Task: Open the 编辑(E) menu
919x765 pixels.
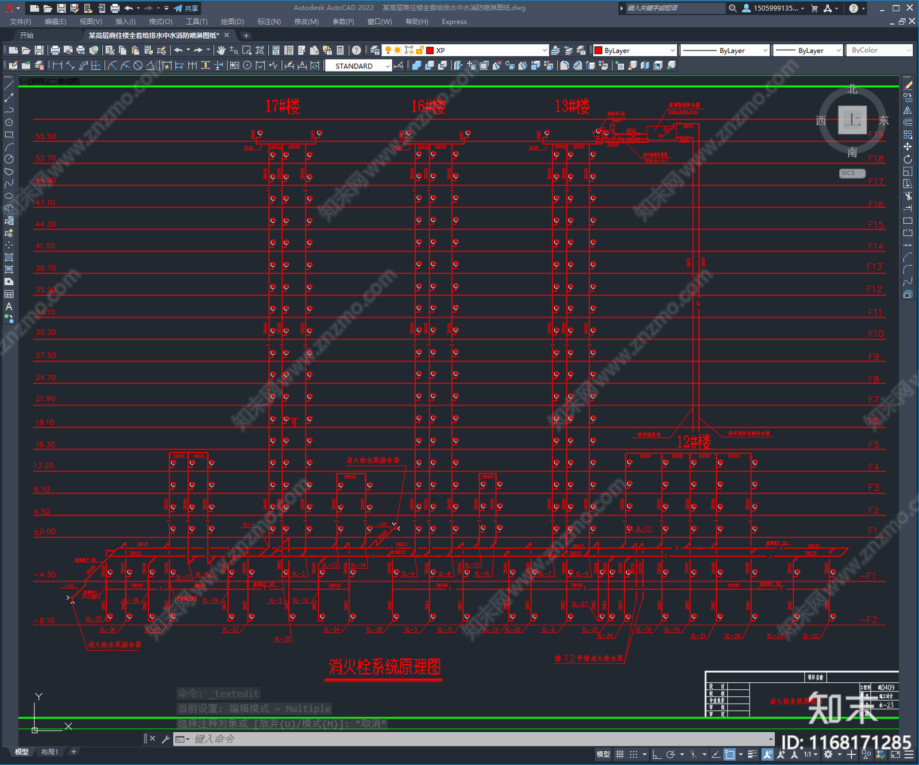Action: (55, 22)
